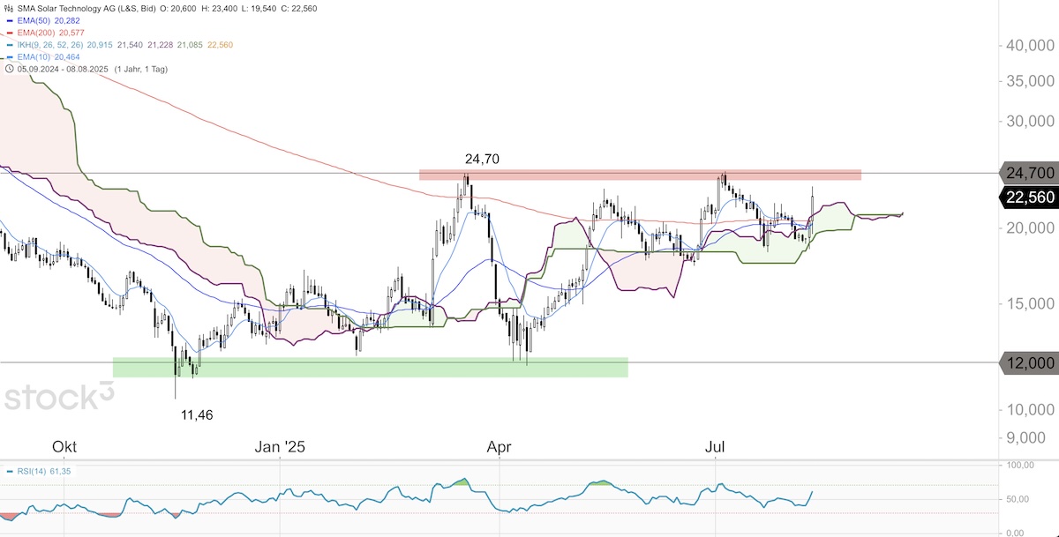
Task: Click the EMA(50) value 20,282
Action: 67,20
